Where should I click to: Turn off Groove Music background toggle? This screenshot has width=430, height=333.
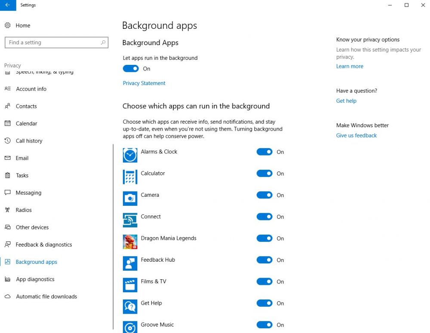264,325
